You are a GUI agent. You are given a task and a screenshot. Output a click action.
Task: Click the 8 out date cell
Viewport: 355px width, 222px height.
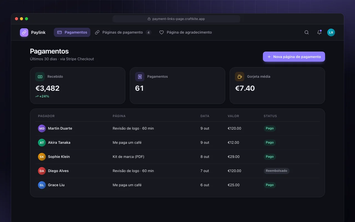(x=205, y=157)
